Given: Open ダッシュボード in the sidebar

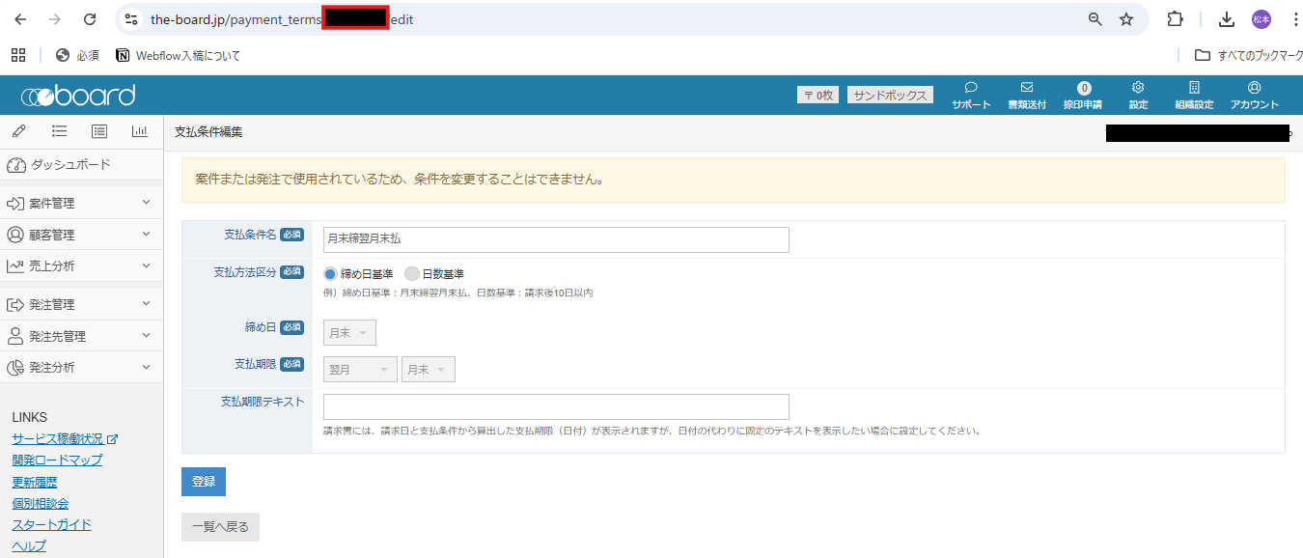Looking at the screenshot, I should 81,165.
